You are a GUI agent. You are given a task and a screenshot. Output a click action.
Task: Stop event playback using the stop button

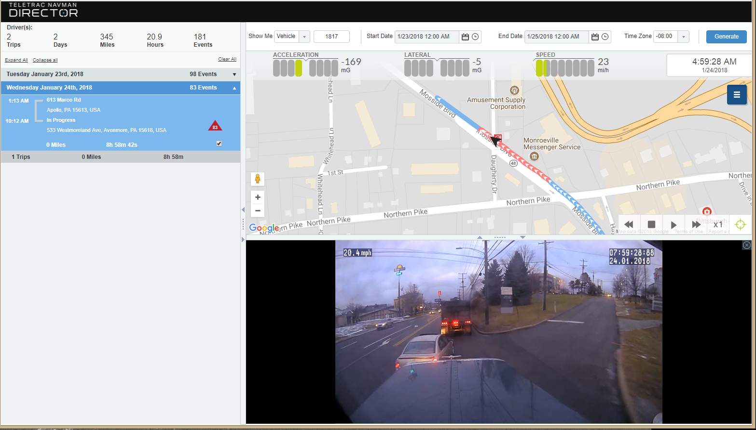click(x=651, y=224)
